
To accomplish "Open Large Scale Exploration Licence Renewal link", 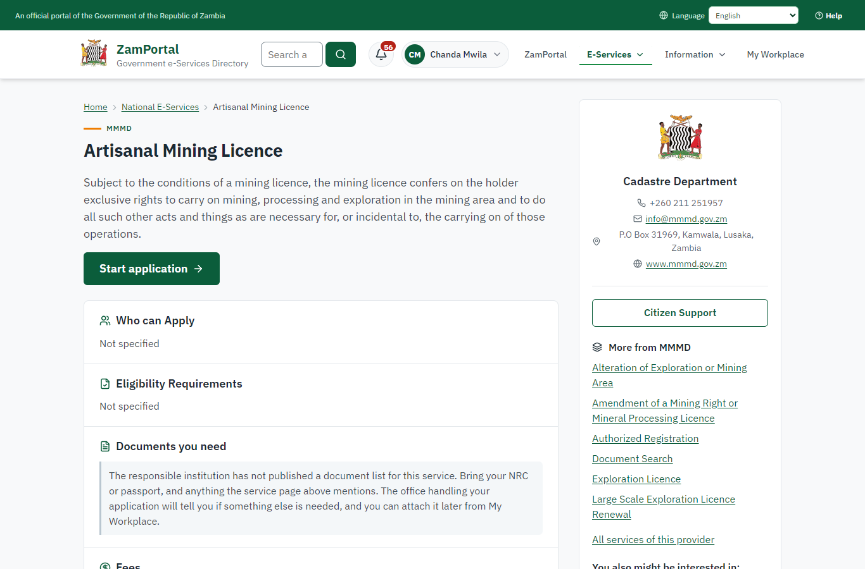I will tap(664, 506).
